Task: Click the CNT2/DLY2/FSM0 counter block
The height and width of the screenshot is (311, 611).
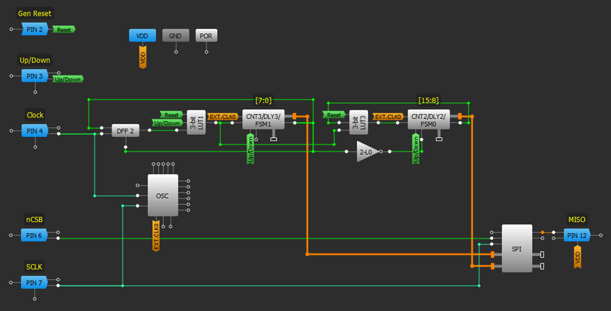Action: coord(428,119)
